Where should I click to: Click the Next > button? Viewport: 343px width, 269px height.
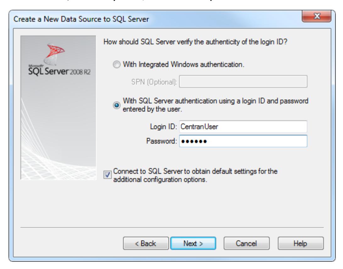193,243
